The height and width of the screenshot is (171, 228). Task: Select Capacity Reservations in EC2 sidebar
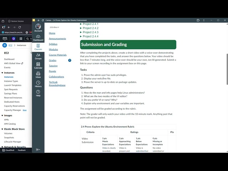tap(14, 106)
